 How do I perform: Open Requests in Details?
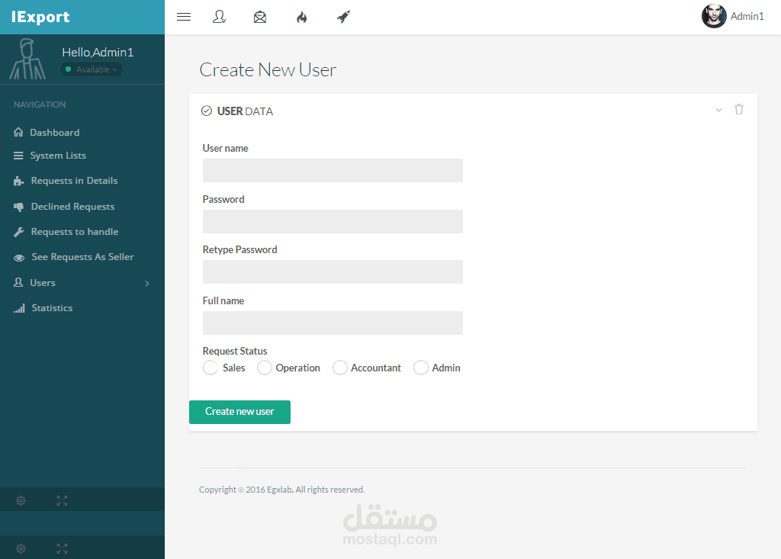(74, 180)
